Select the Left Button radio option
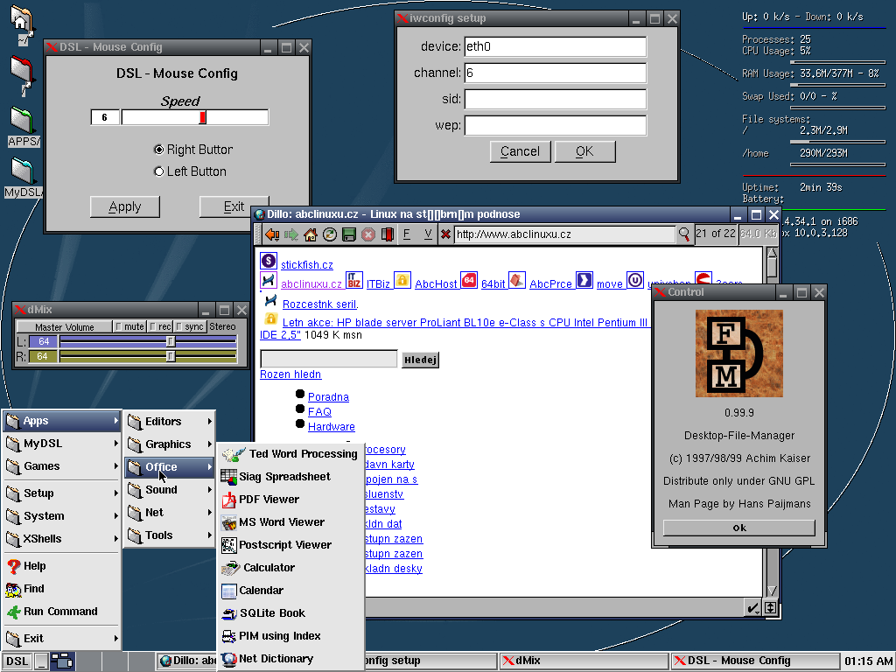The image size is (896, 672). click(x=159, y=171)
